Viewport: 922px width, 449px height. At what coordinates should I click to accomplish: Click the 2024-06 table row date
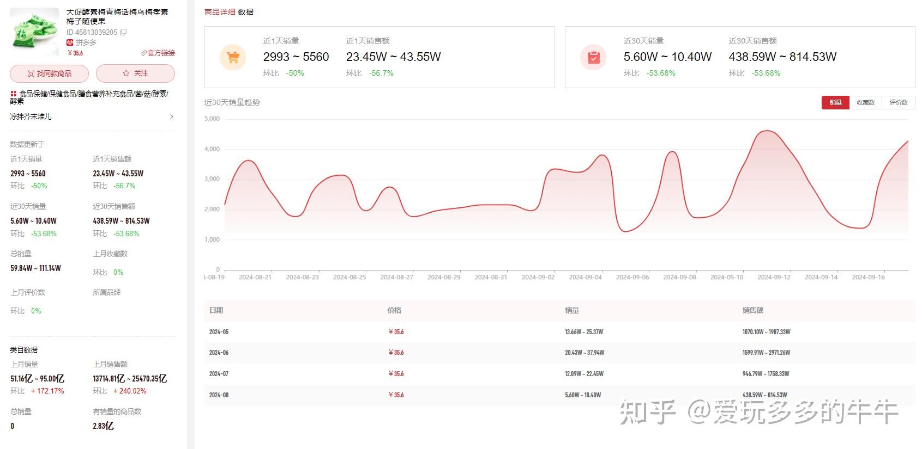click(x=219, y=353)
